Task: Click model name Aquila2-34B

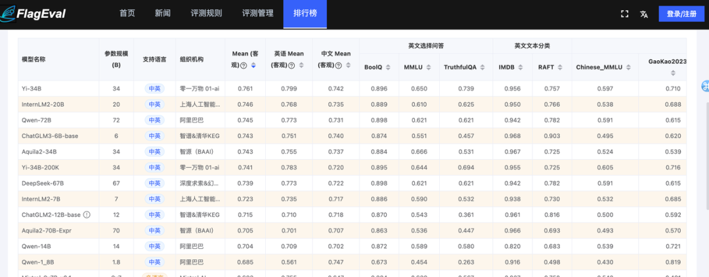Action: point(39,151)
